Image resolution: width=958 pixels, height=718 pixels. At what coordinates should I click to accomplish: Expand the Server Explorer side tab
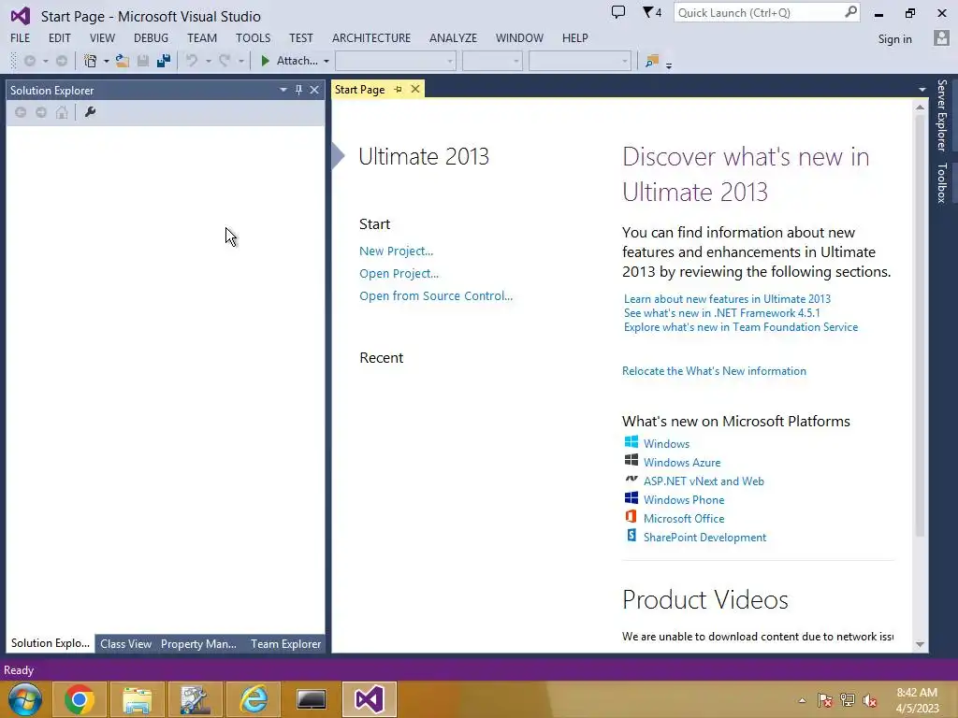[942, 115]
